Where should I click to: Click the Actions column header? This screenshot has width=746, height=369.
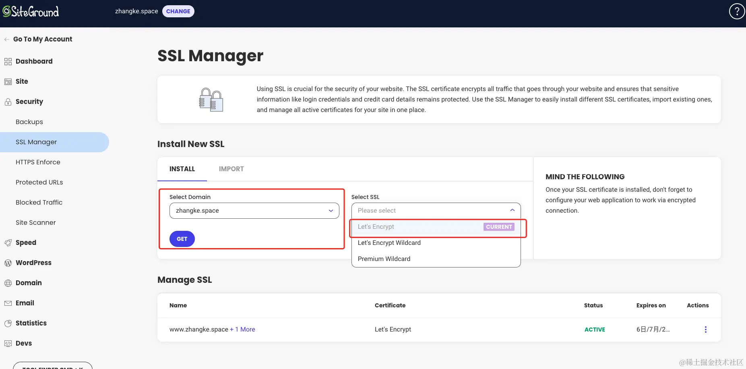tap(698, 305)
